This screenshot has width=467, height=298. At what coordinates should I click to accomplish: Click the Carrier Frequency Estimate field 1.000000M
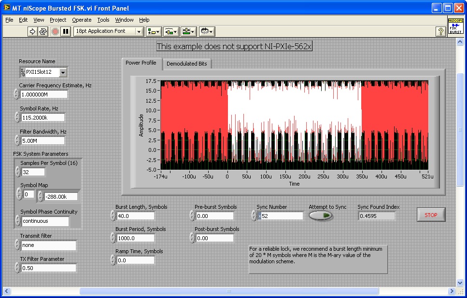click(44, 95)
